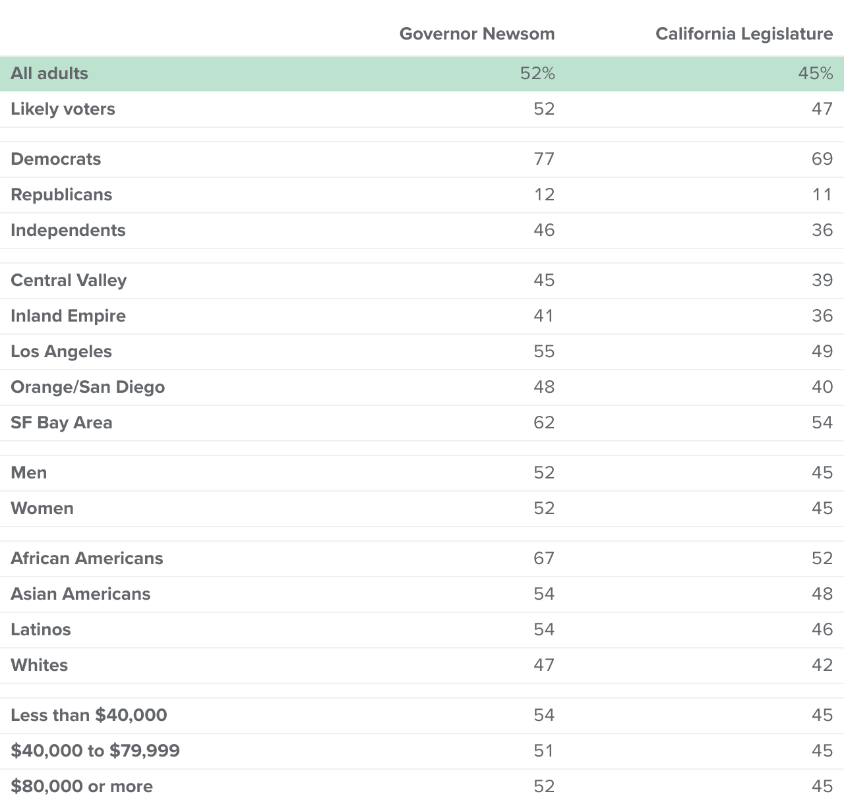Viewport: 844px width, 804px height.
Task: Click the Whites Legislature value 42
Action: (822, 665)
